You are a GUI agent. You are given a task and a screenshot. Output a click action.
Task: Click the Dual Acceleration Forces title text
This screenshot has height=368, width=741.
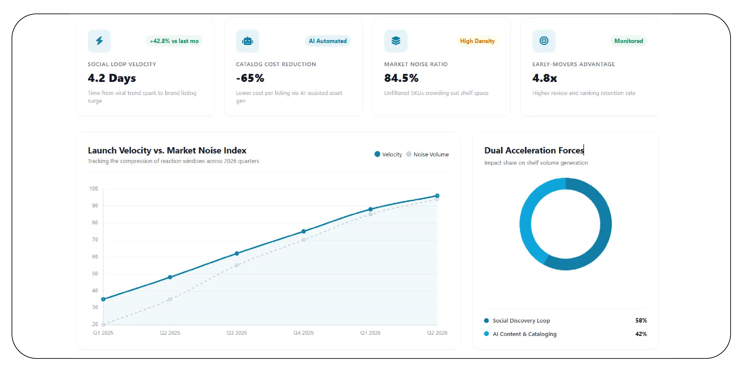click(x=534, y=150)
